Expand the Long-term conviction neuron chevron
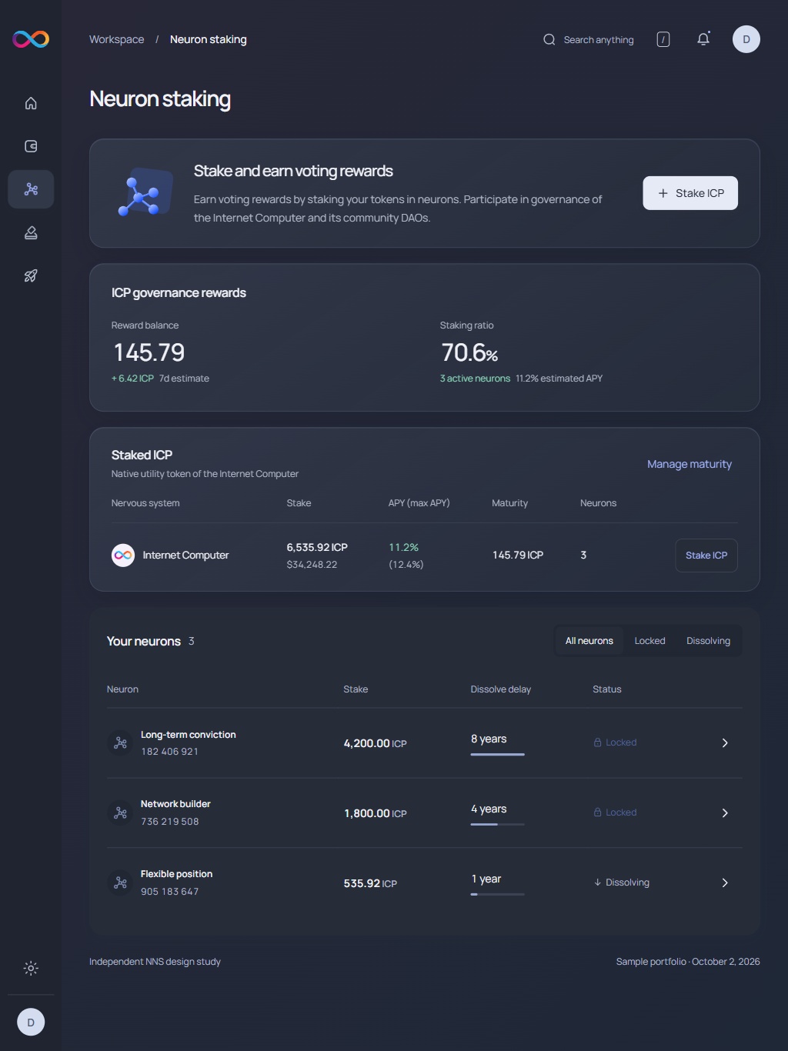The height and width of the screenshot is (1051, 788). pos(725,743)
